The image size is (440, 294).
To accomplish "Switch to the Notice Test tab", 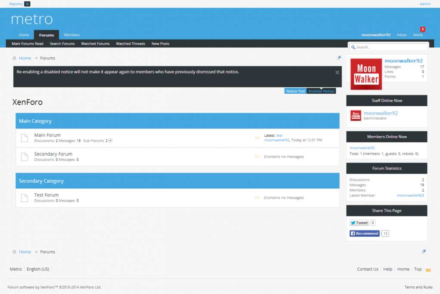I will [295, 91].
